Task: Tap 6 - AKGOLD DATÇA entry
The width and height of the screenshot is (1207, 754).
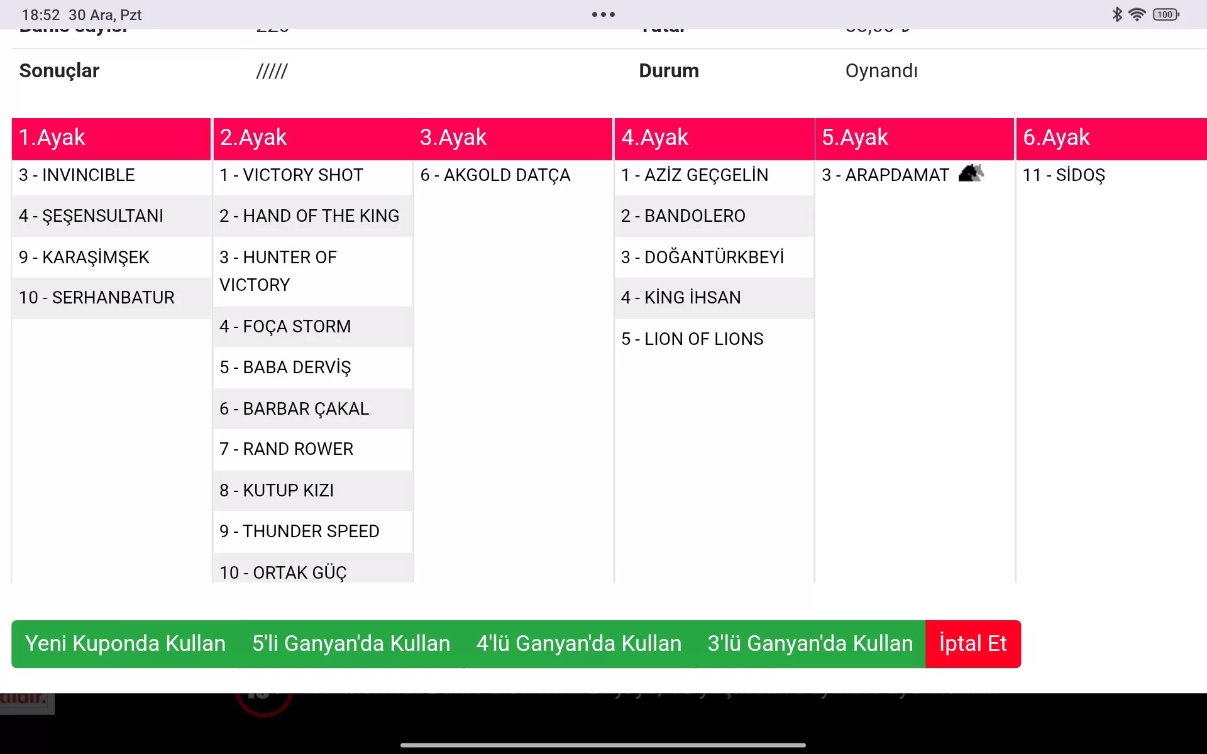Action: tap(495, 175)
